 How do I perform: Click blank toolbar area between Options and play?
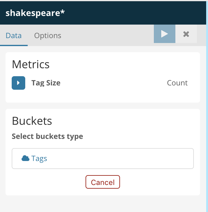[x=107, y=35]
